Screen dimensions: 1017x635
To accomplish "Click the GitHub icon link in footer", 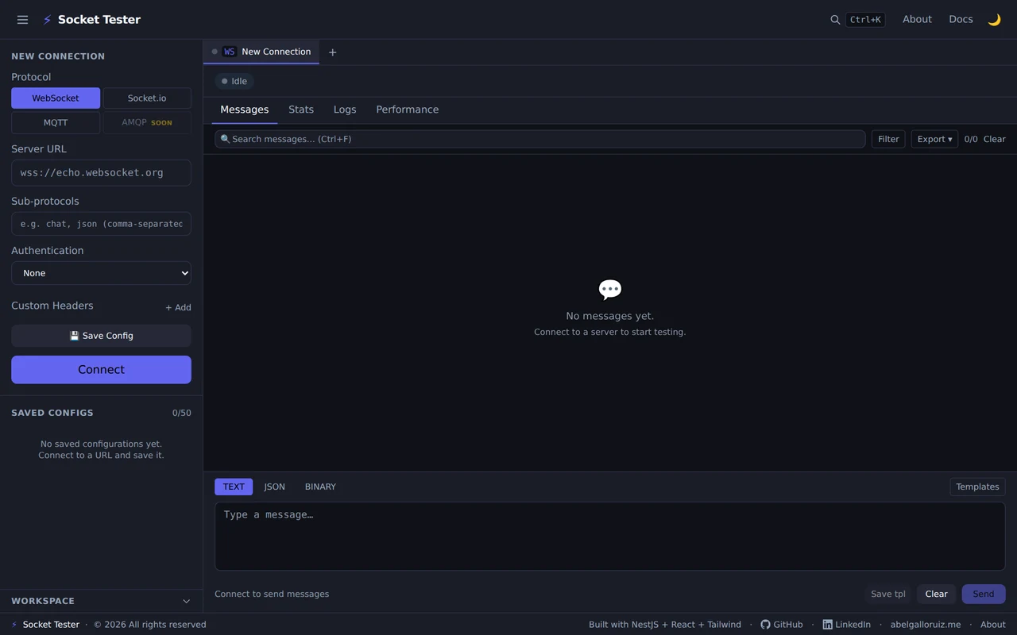I will point(782,625).
